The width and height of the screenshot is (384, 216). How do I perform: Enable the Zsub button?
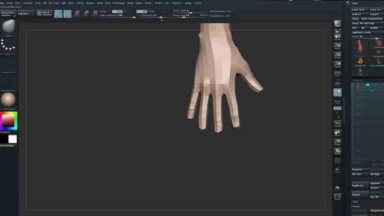[x=152, y=11]
